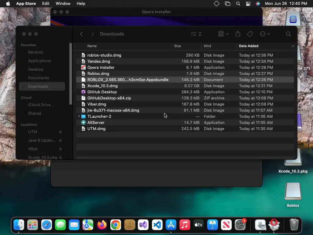Select Downloads in sidebar
This screenshot has height=235, width=313.
[x=42, y=86]
